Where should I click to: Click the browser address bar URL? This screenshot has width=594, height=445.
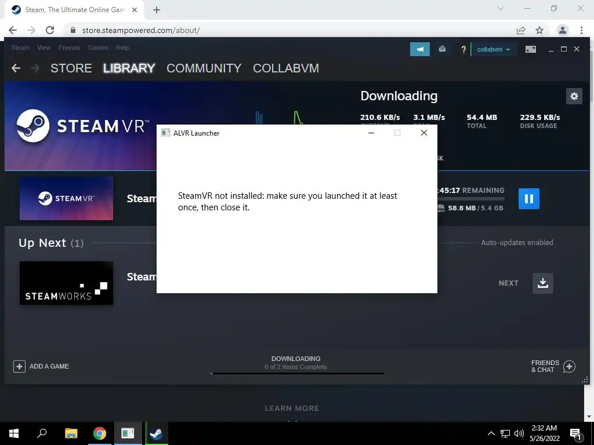pyautogui.click(x=141, y=30)
